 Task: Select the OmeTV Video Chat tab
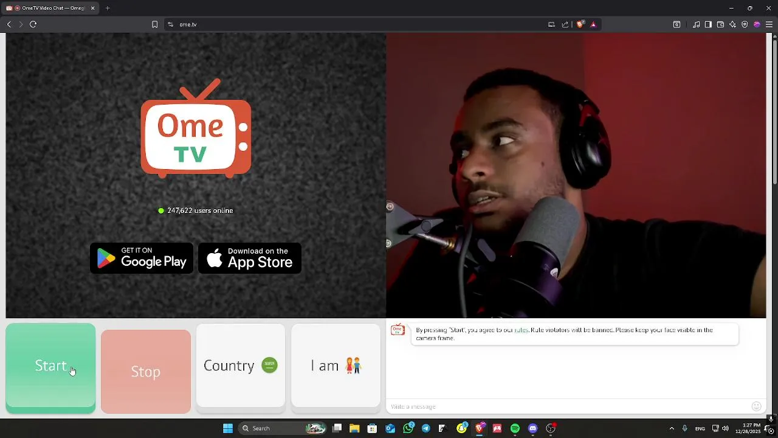click(51, 9)
